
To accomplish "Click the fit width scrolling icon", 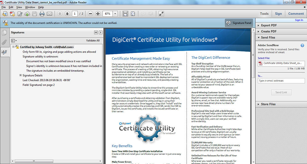I will coord(125,14).
